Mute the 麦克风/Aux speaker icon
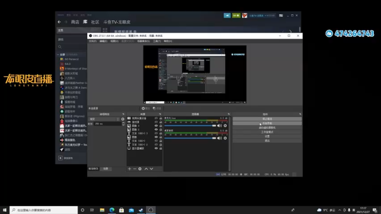Viewport: 381px width, 214px height. point(220,126)
